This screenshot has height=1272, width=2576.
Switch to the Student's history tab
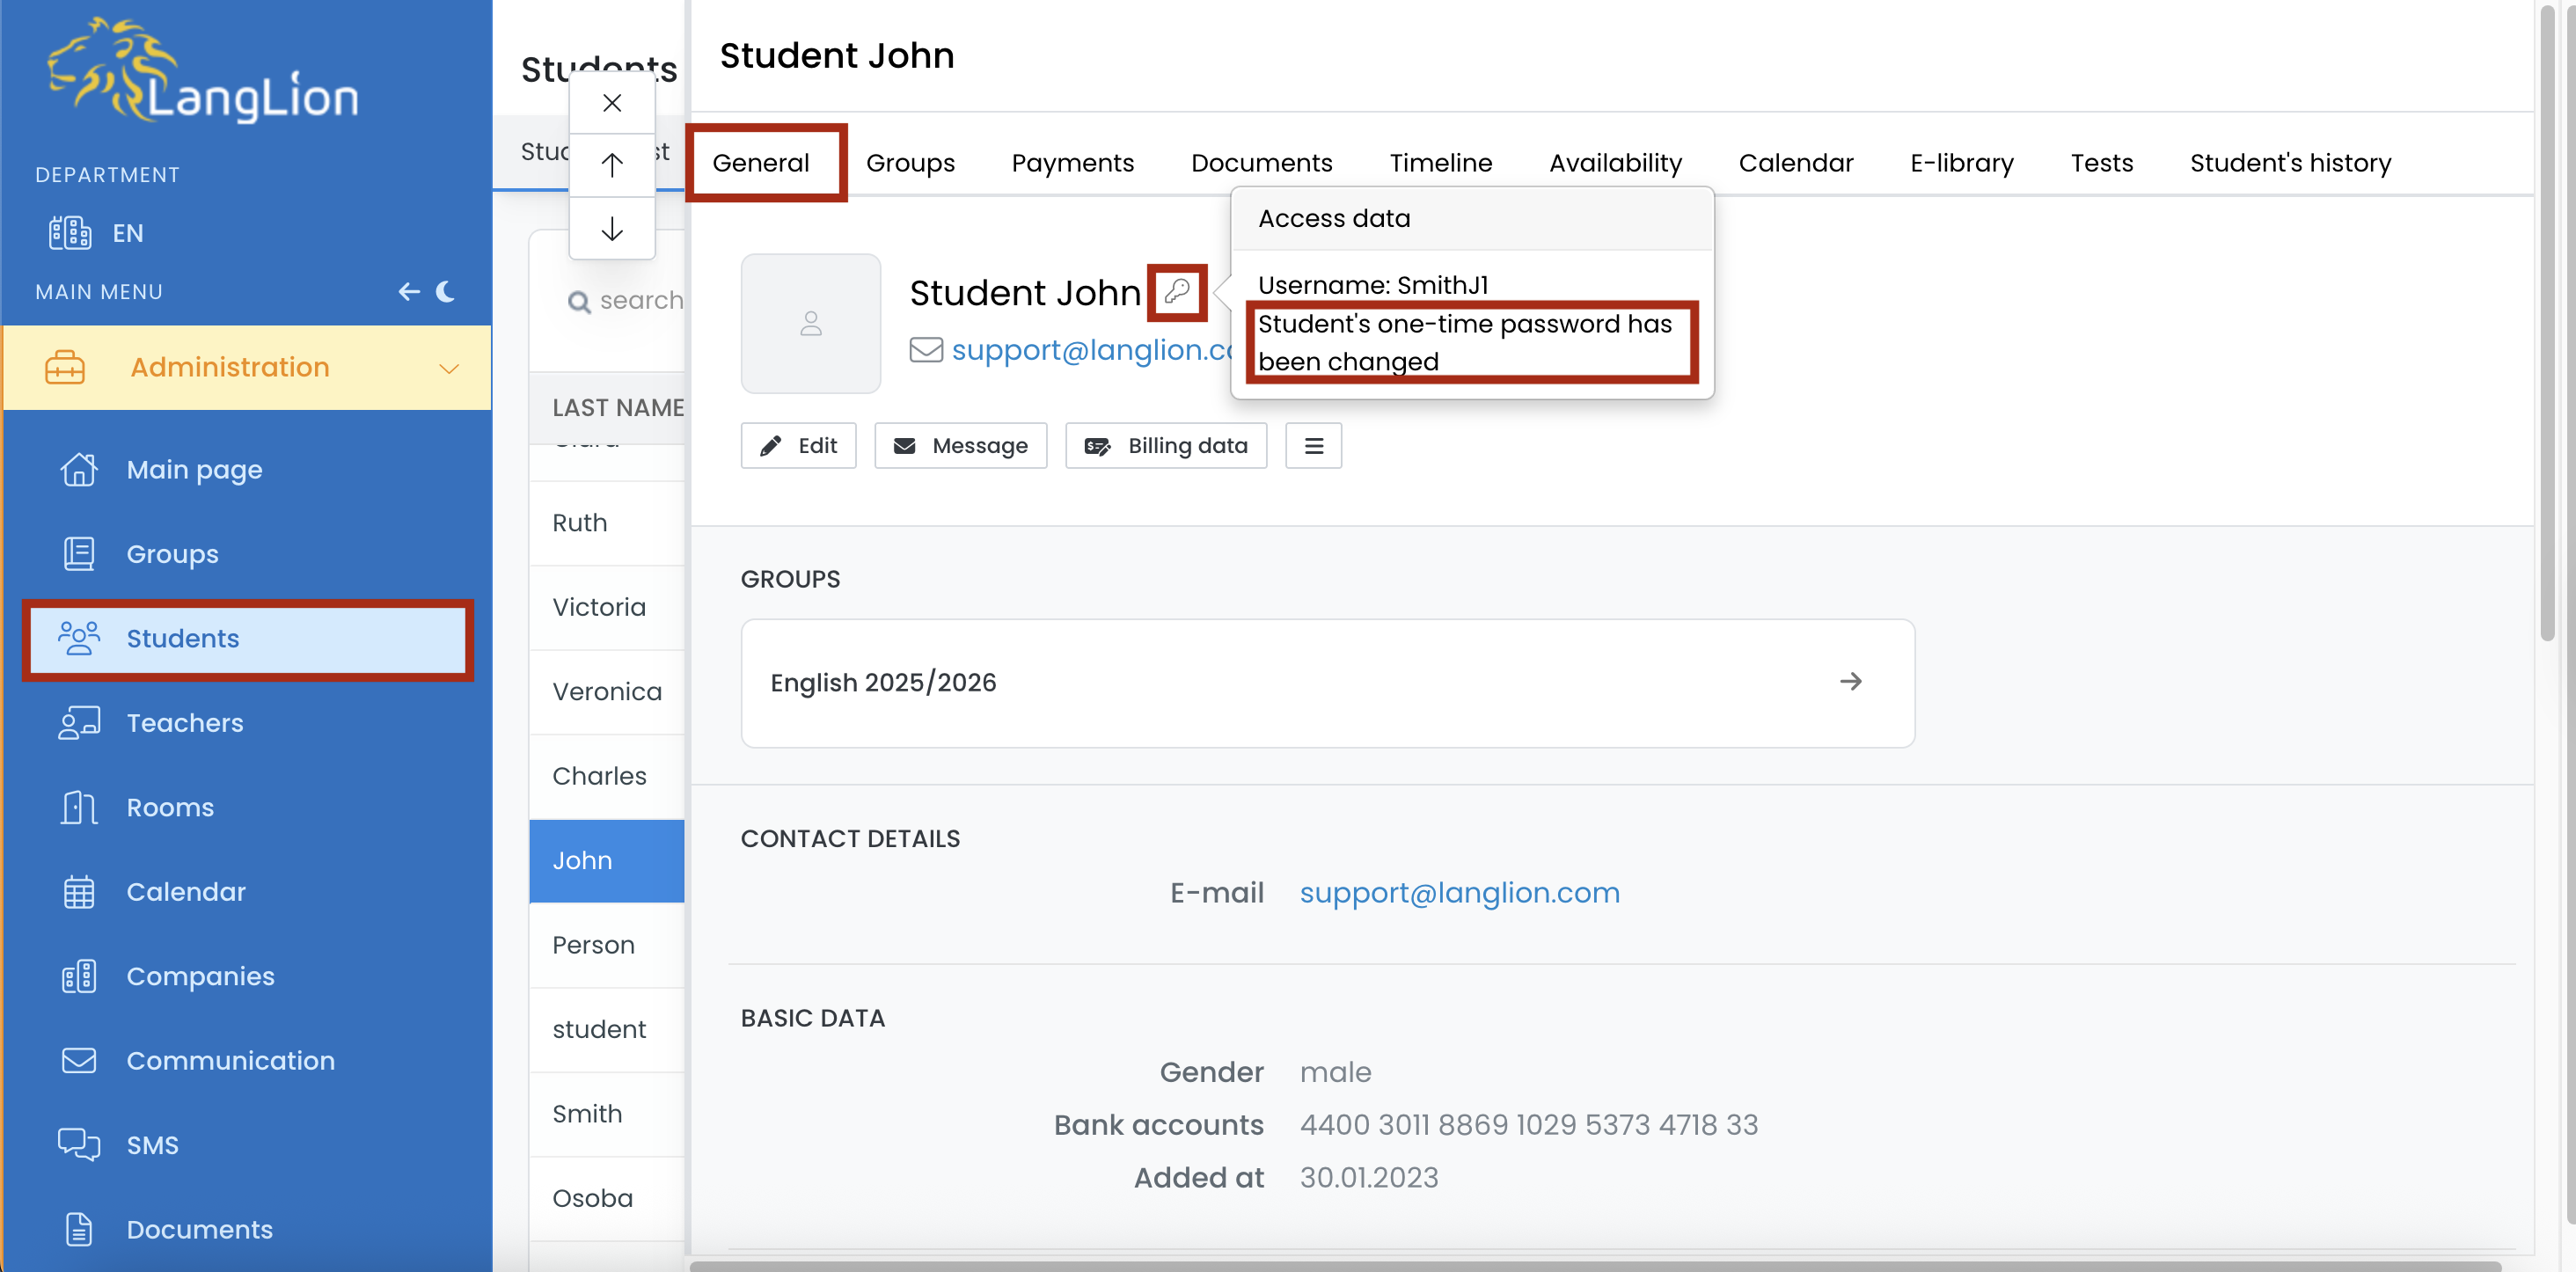click(x=2290, y=163)
